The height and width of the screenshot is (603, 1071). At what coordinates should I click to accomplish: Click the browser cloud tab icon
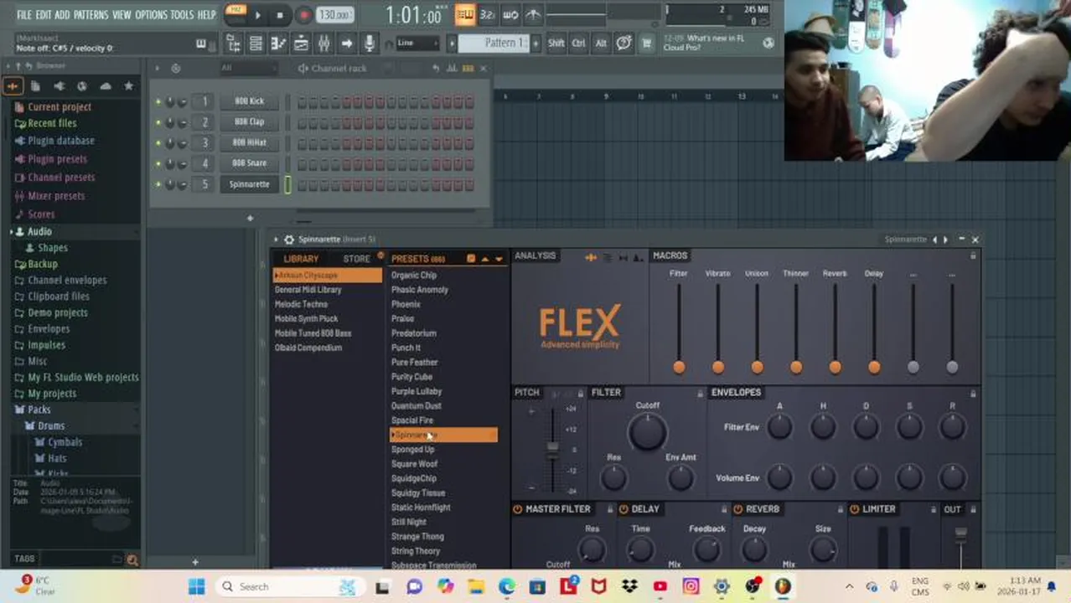(x=106, y=85)
